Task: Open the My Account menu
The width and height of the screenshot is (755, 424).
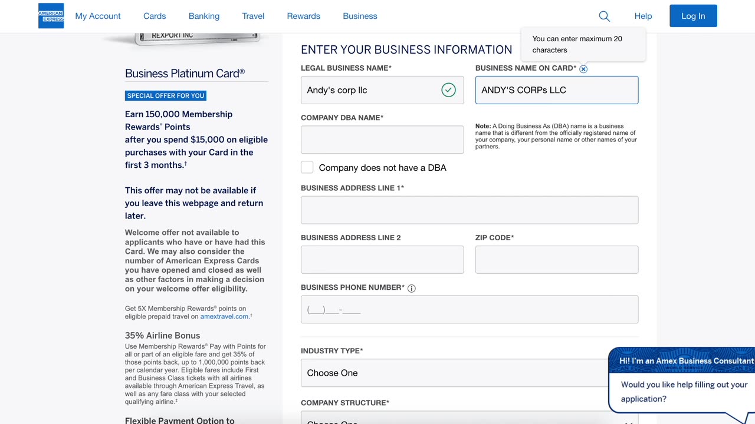Action: tap(98, 16)
